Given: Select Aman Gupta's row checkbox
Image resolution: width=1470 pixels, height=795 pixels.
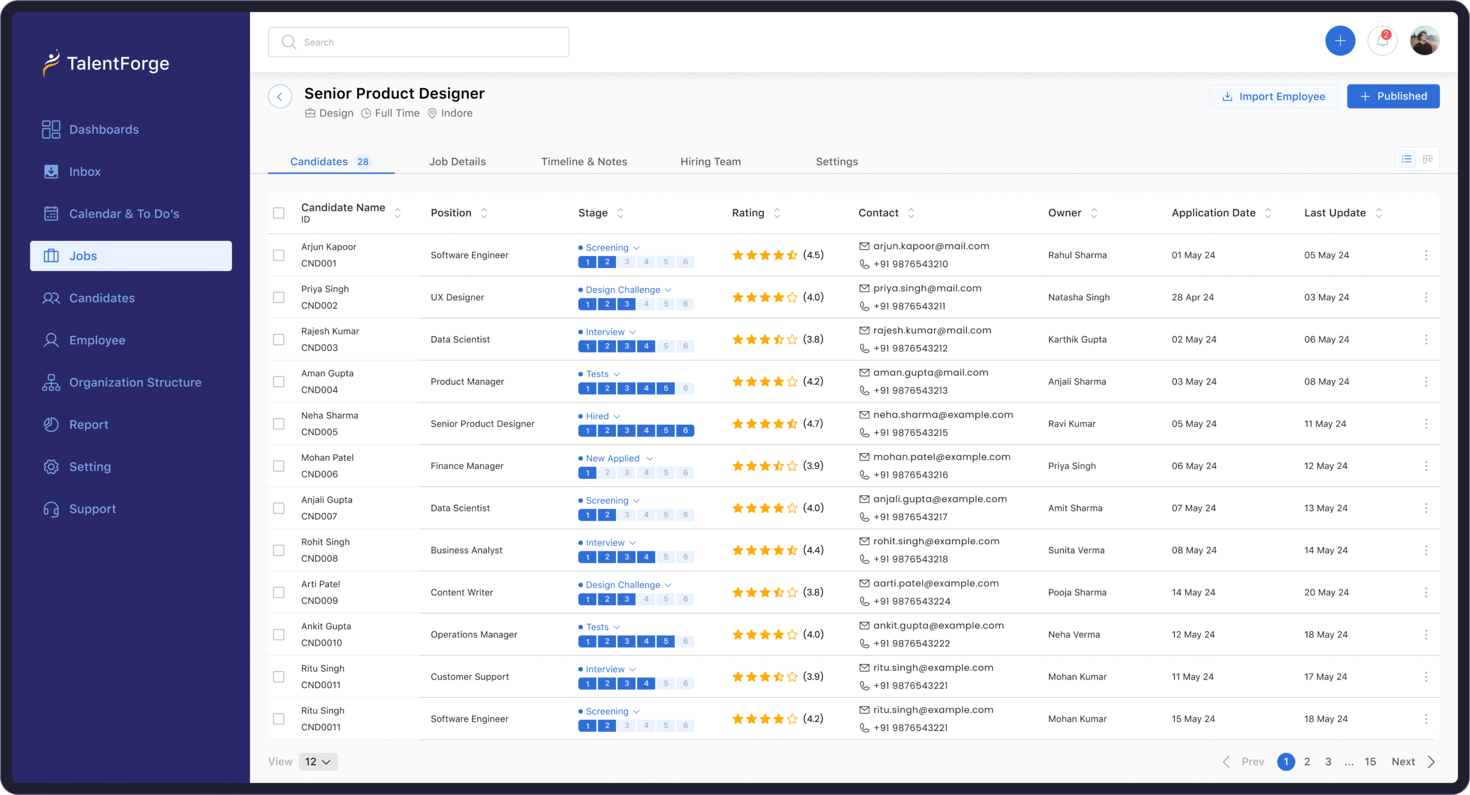Looking at the screenshot, I should [x=278, y=382].
